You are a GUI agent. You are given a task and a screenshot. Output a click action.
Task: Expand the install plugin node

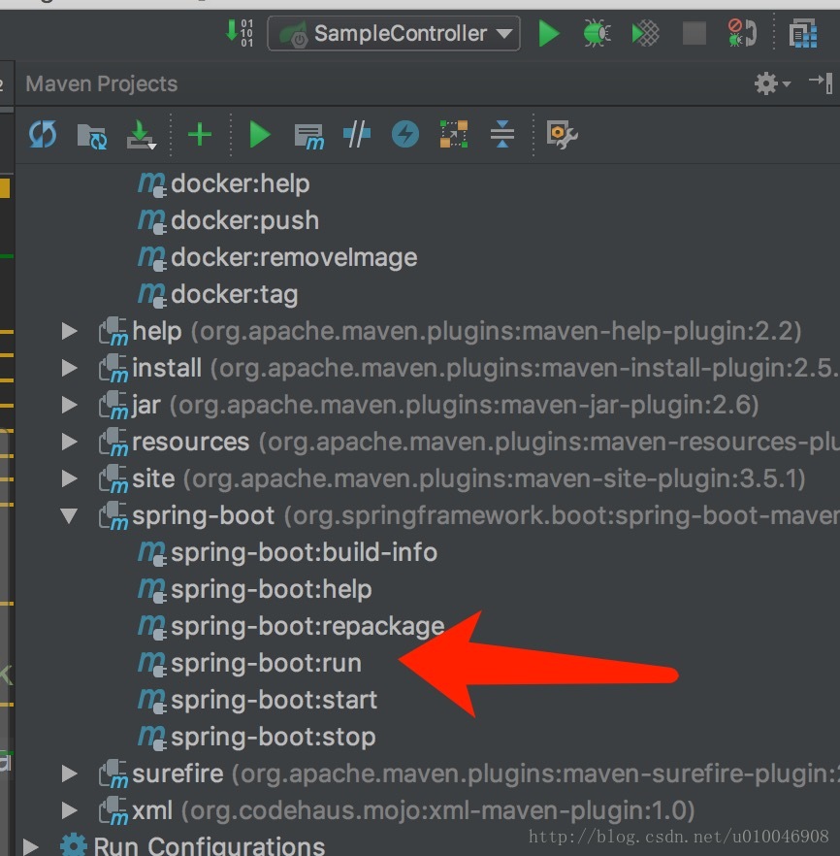[69, 368]
